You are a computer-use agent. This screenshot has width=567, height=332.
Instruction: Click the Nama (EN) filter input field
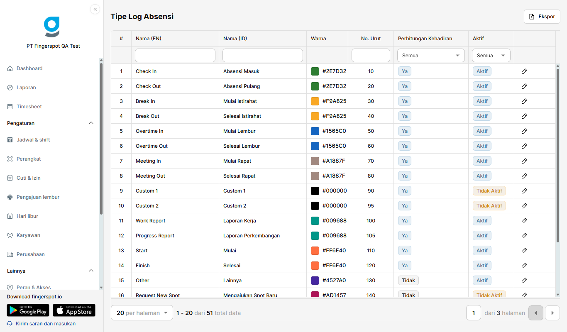pyautogui.click(x=175, y=55)
